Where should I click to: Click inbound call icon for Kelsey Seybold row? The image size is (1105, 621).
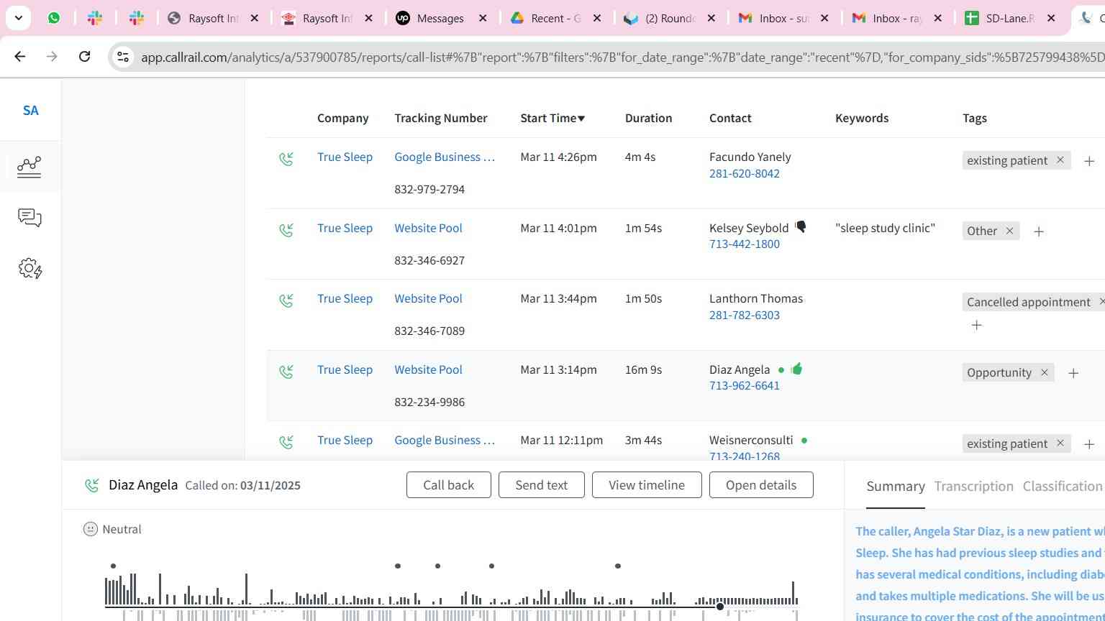click(286, 229)
